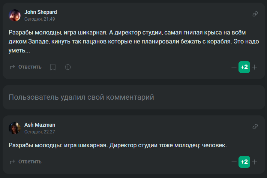This screenshot has width=267, height=178.
Task: Downvote Ash Mazman's comment with minus
Action: pyautogui.click(x=234, y=162)
